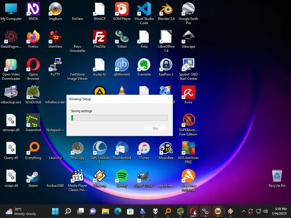Viewport: 291px width, 218px height.
Task: Select the Firefox desktop shortcut
Action: (x=33, y=37)
